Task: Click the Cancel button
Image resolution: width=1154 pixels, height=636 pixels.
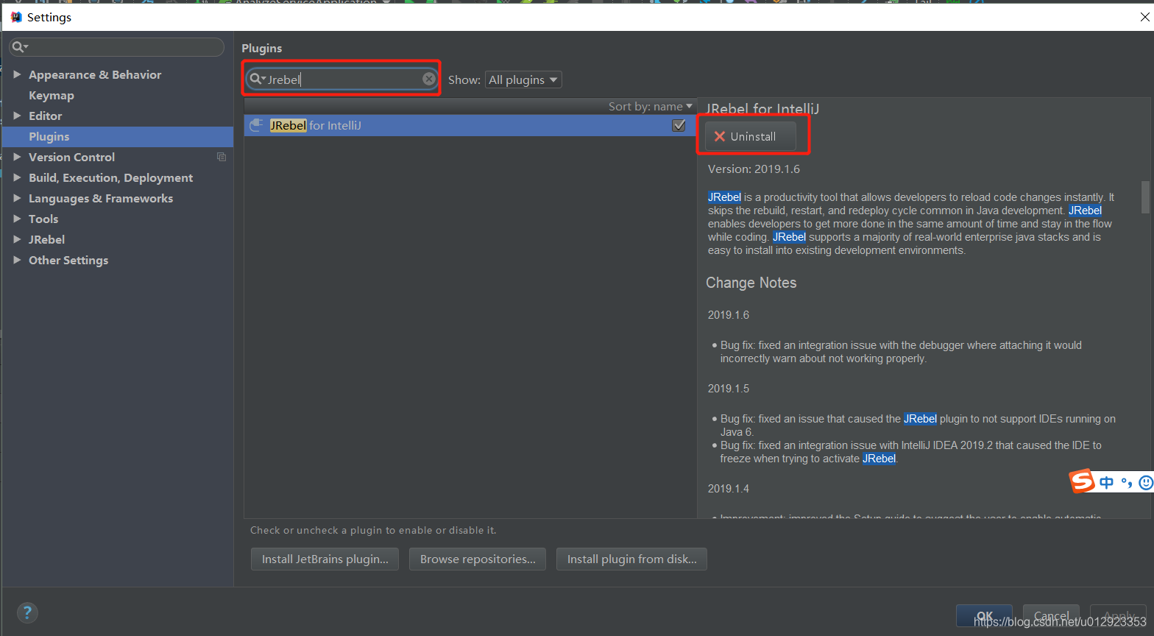Action: (1051, 615)
